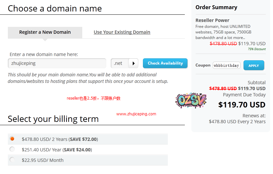Click the black arrow beside .net

coord(133,63)
